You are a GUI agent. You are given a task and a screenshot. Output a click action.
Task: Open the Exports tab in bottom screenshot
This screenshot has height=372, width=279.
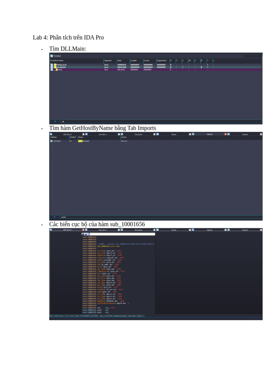245,230
